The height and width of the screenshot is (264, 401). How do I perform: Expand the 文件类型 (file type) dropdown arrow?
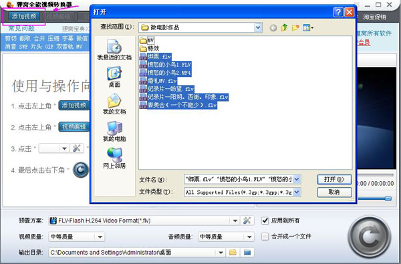coord(297,192)
